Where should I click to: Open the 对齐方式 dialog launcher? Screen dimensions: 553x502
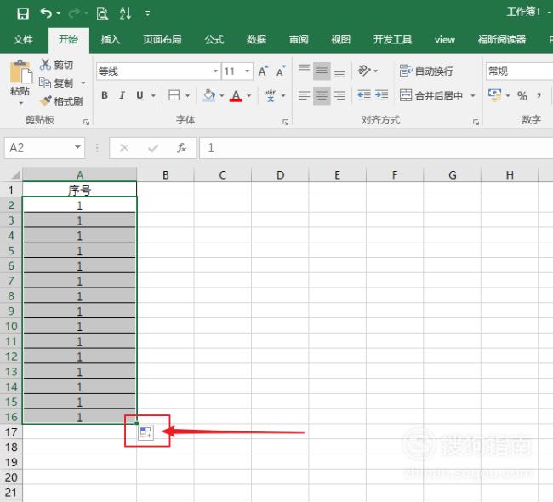click(x=476, y=122)
